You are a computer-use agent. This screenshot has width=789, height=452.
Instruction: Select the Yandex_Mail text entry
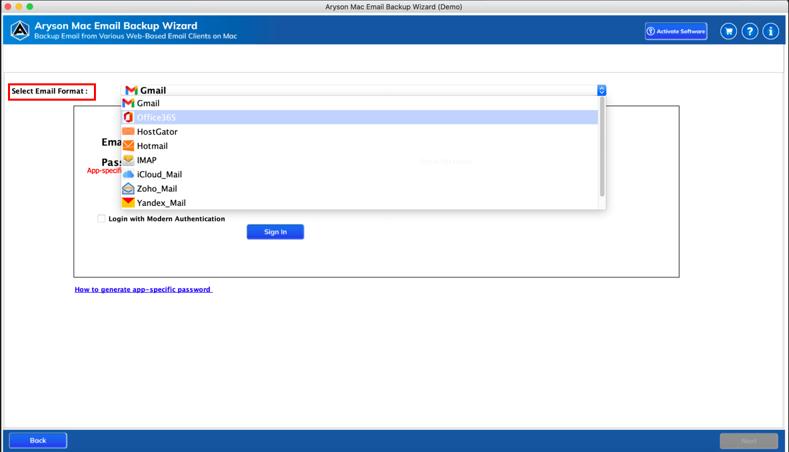[x=161, y=203]
